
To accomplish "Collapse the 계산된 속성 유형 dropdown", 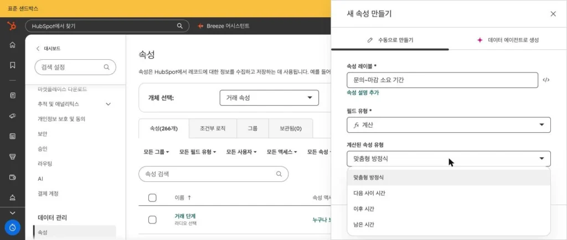I will [x=449, y=159].
